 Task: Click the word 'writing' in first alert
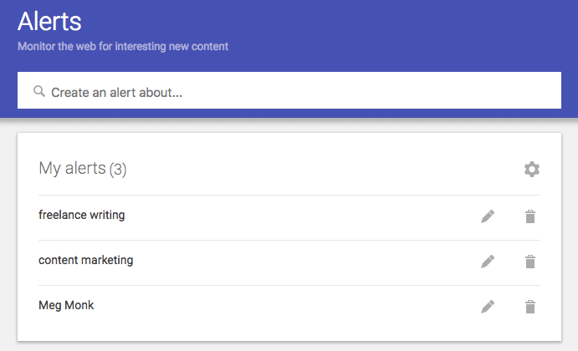pyautogui.click(x=107, y=215)
